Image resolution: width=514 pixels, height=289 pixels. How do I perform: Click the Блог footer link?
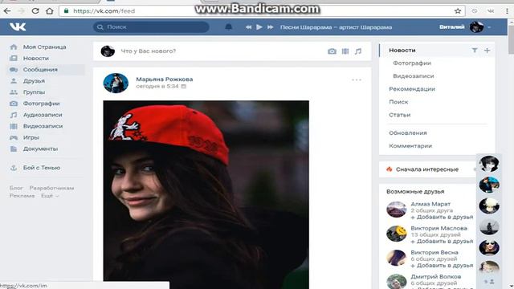point(16,188)
